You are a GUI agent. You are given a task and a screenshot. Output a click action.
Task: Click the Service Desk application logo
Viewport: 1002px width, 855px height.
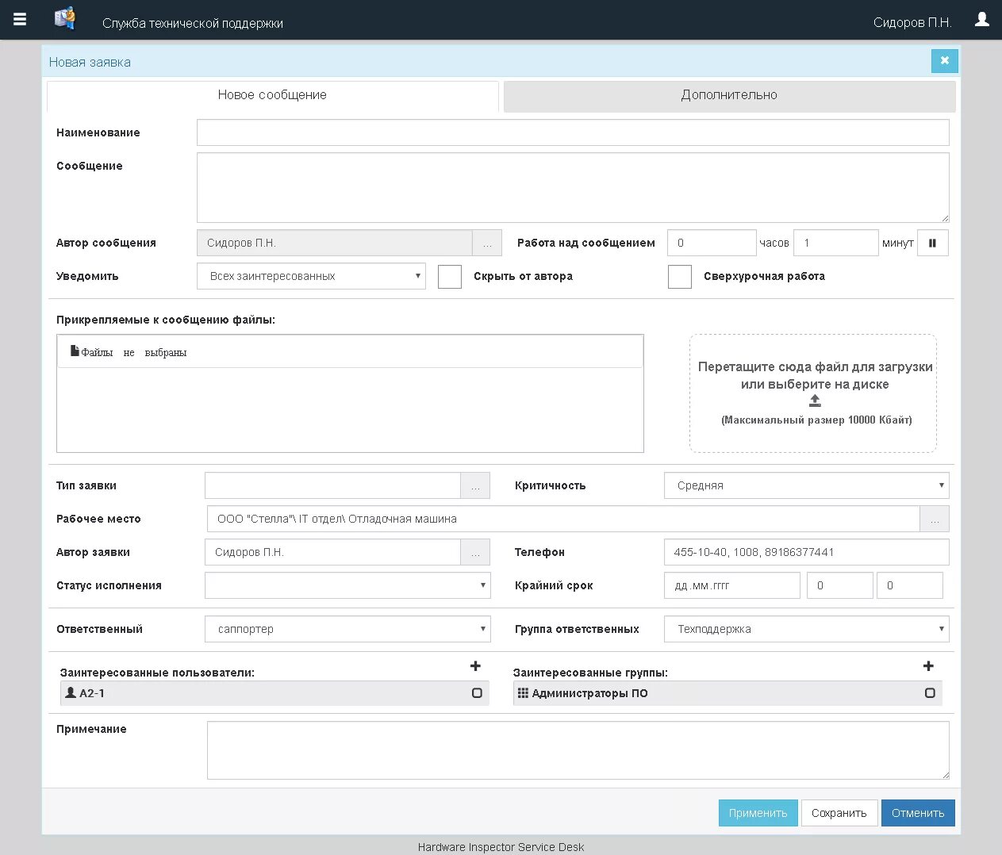coord(64,18)
